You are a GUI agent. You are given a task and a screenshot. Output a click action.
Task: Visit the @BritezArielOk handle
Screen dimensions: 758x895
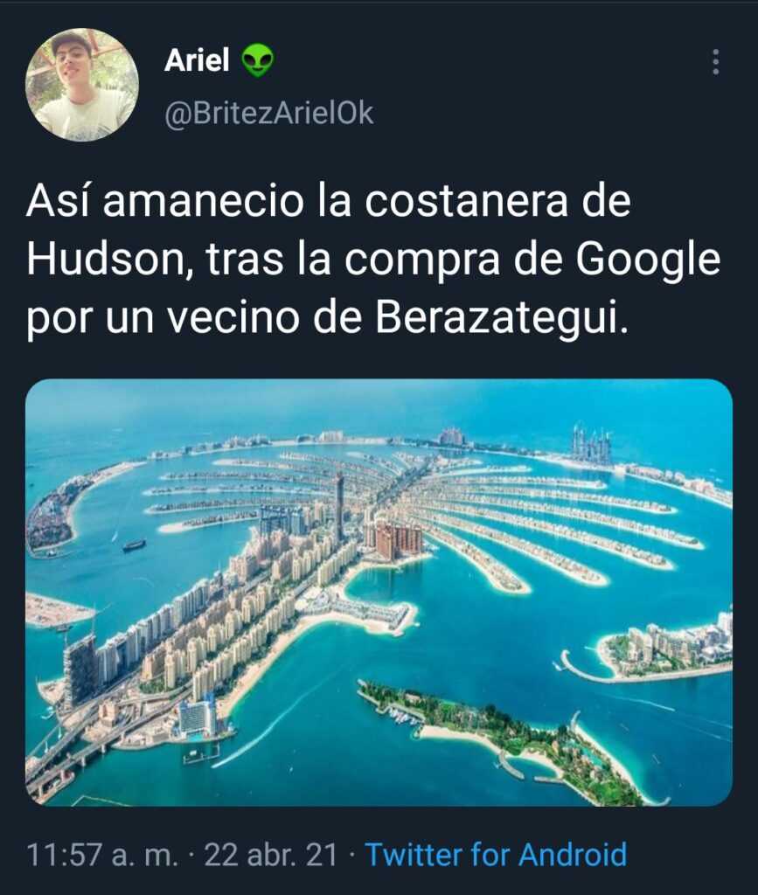268,113
